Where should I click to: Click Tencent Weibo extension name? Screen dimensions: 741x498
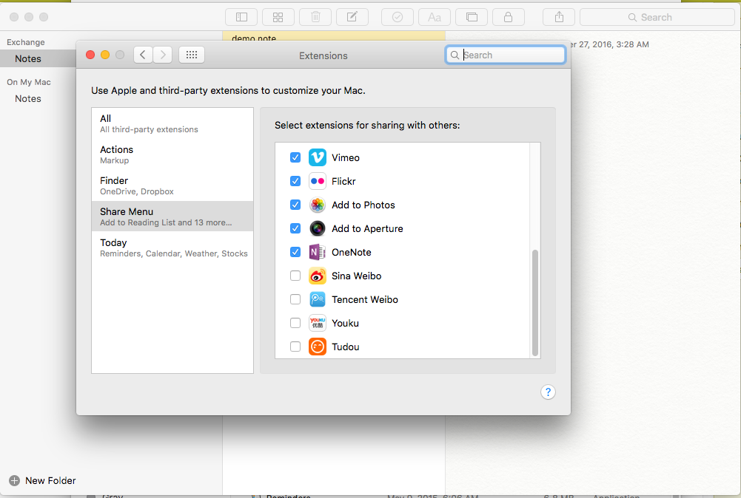click(365, 299)
